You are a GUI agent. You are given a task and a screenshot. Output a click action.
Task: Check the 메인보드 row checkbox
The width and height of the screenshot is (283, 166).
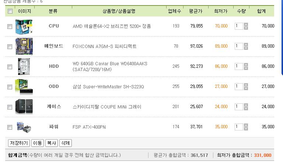click(x=10, y=47)
